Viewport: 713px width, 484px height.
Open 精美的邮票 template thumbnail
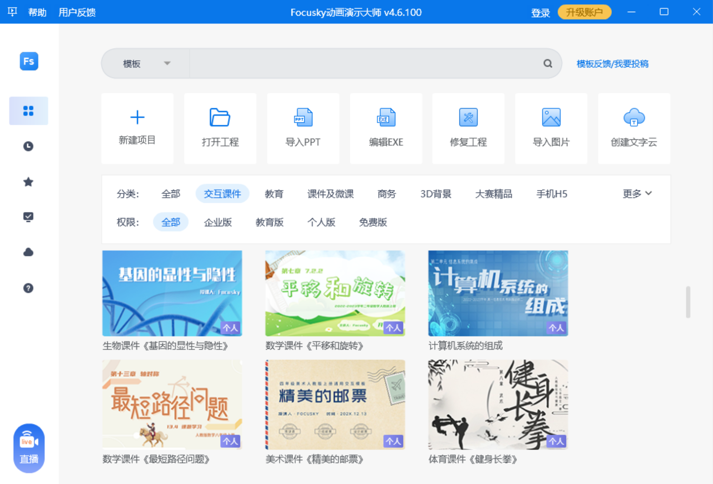335,405
